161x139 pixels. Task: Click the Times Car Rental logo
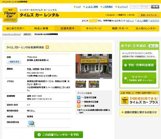coord(10,15)
